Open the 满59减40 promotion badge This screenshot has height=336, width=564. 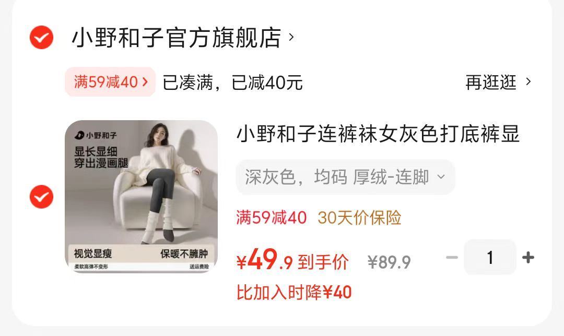110,82
